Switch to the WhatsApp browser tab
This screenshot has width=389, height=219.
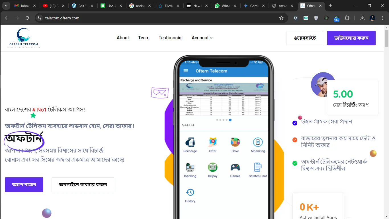(x=226, y=5)
